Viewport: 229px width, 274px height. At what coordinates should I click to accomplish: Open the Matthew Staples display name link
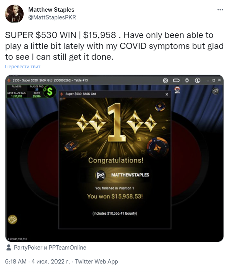click(51, 10)
